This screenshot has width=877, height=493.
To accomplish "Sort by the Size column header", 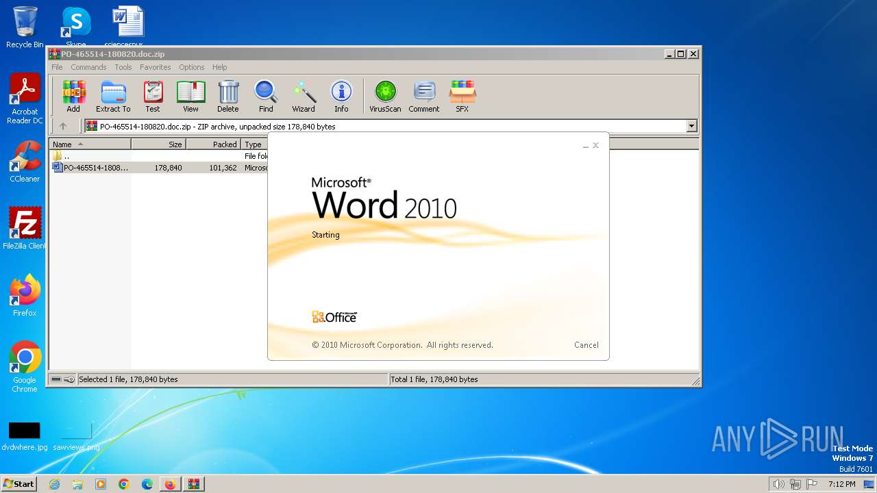I will (159, 144).
